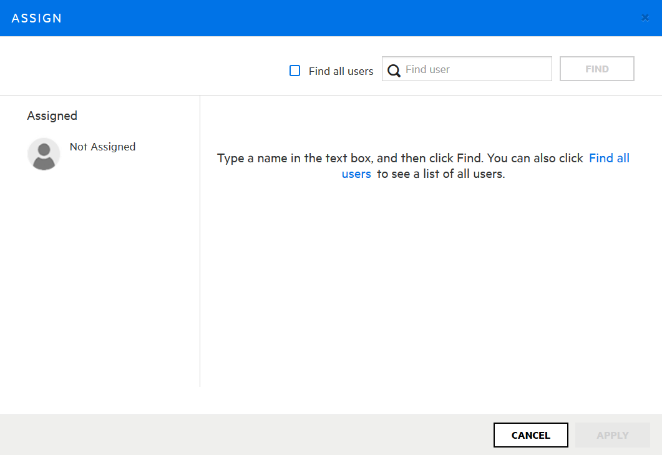Click the Assigned section heading

click(x=52, y=116)
